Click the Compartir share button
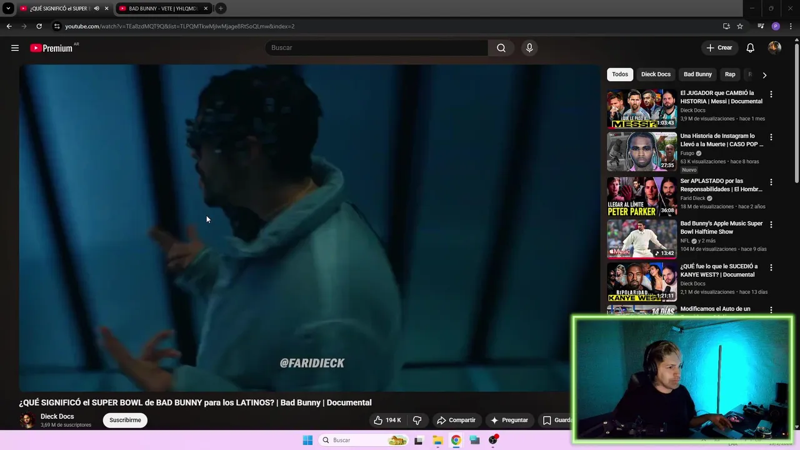 456,420
